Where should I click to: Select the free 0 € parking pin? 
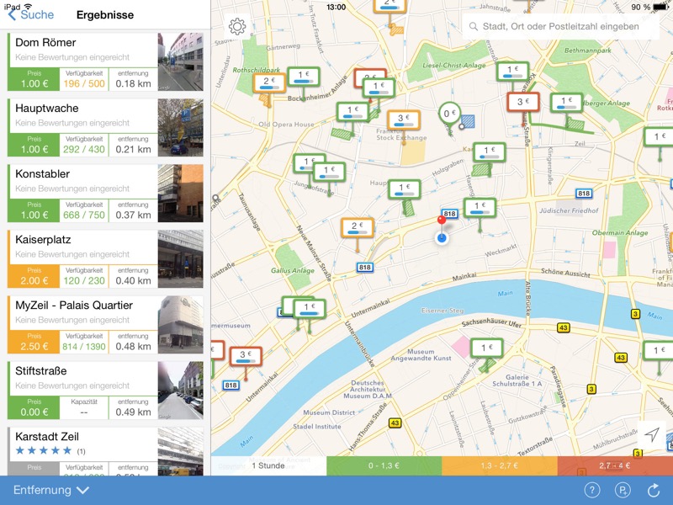pyautogui.click(x=449, y=114)
